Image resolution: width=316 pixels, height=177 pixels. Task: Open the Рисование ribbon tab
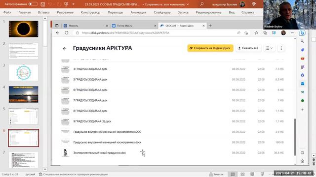(x=65, y=12)
